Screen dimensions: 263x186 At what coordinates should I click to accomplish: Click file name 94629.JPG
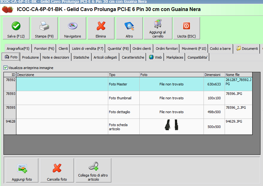(x=234, y=121)
